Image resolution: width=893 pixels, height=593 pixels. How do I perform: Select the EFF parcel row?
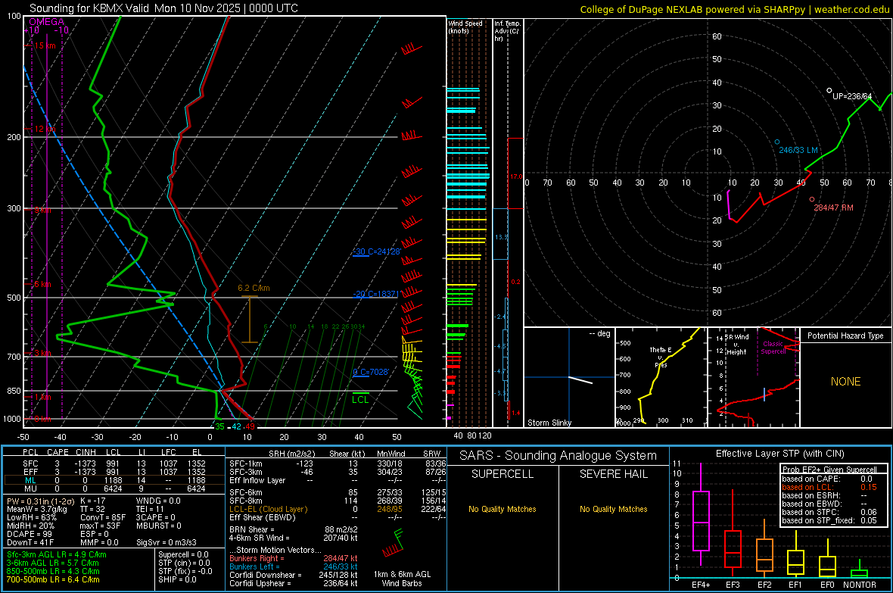coord(114,472)
